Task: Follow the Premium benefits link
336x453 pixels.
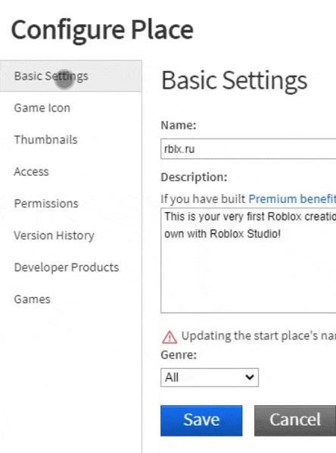Action: (292, 198)
